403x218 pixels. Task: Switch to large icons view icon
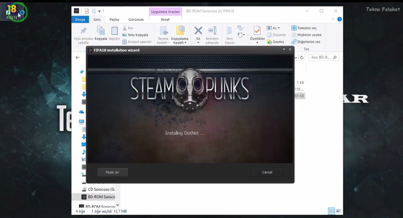click(x=338, y=211)
